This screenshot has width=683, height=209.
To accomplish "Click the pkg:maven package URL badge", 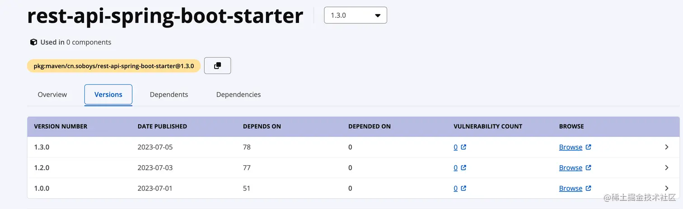I will 114,66.
